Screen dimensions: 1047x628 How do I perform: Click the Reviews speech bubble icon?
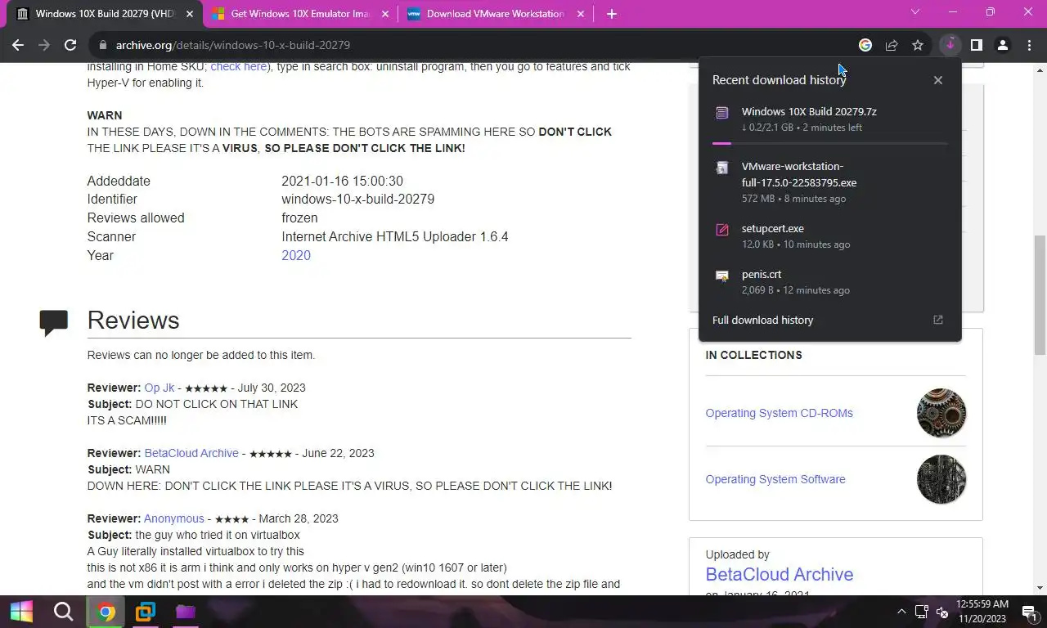54,322
